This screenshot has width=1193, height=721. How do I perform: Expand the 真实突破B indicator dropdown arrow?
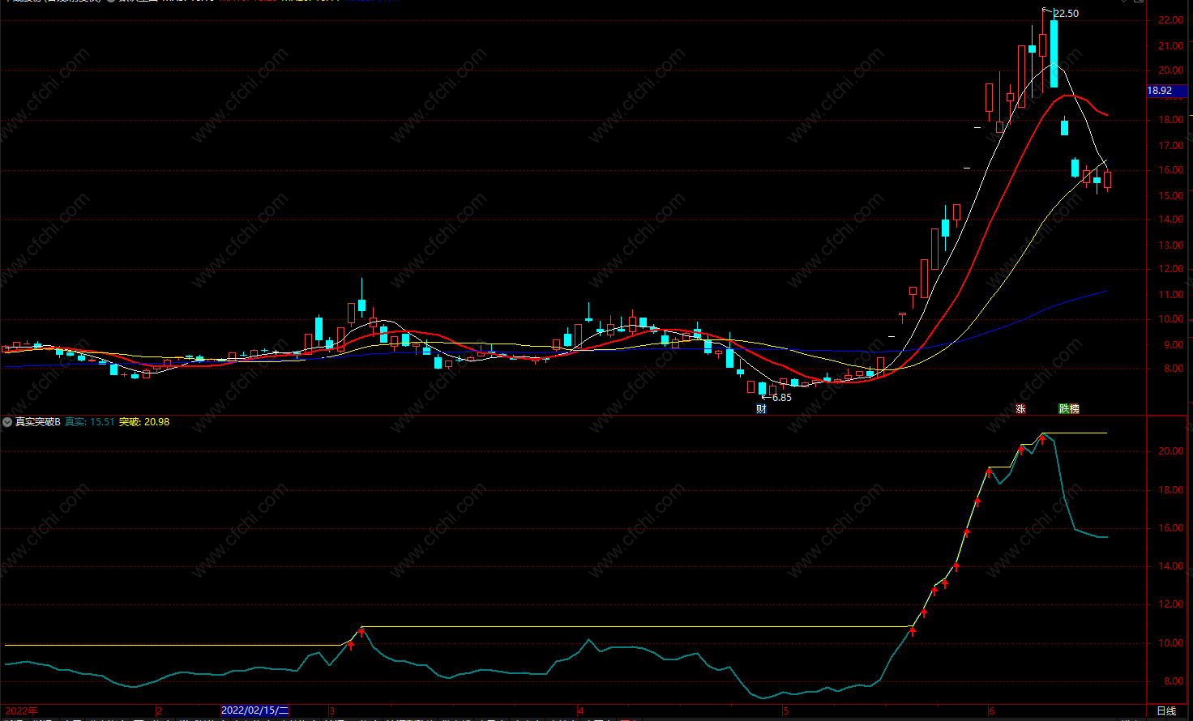(7, 422)
